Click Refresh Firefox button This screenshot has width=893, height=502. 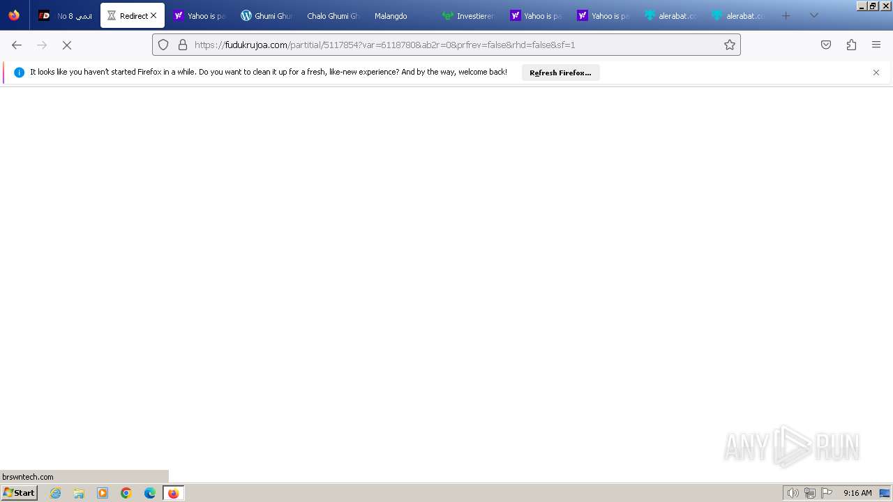tap(560, 73)
